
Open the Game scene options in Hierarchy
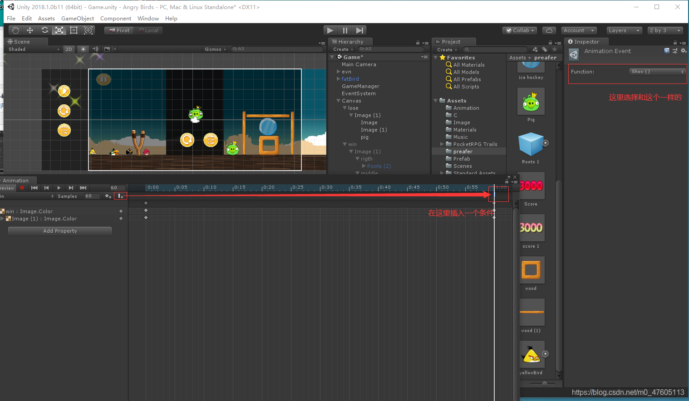point(424,57)
